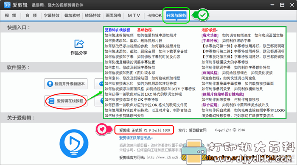Select the 画面风格 tab
This screenshot has width=297, height=165.
[x=113, y=16]
